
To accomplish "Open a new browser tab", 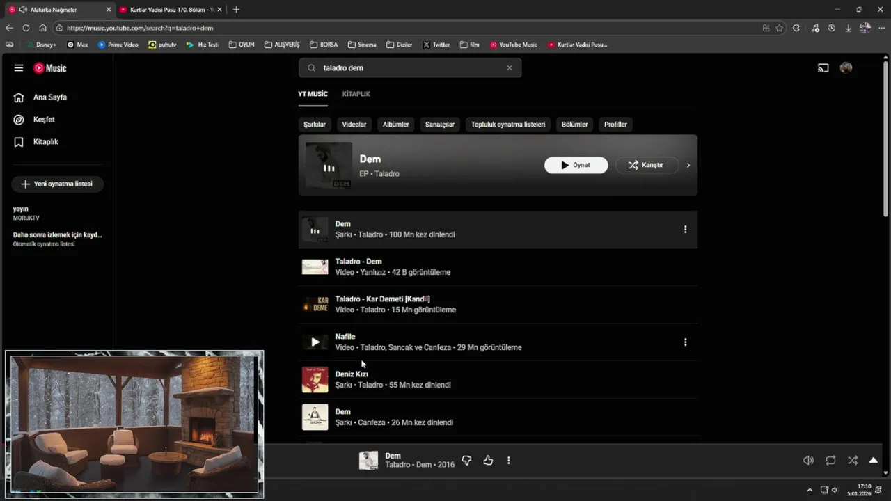I will coord(236,10).
